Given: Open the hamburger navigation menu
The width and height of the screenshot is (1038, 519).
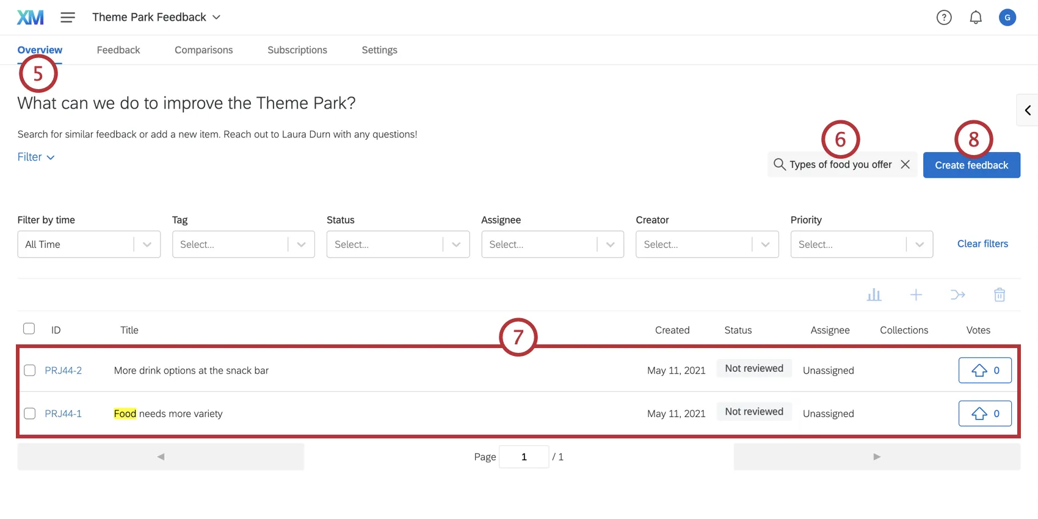Looking at the screenshot, I should (x=68, y=18).
